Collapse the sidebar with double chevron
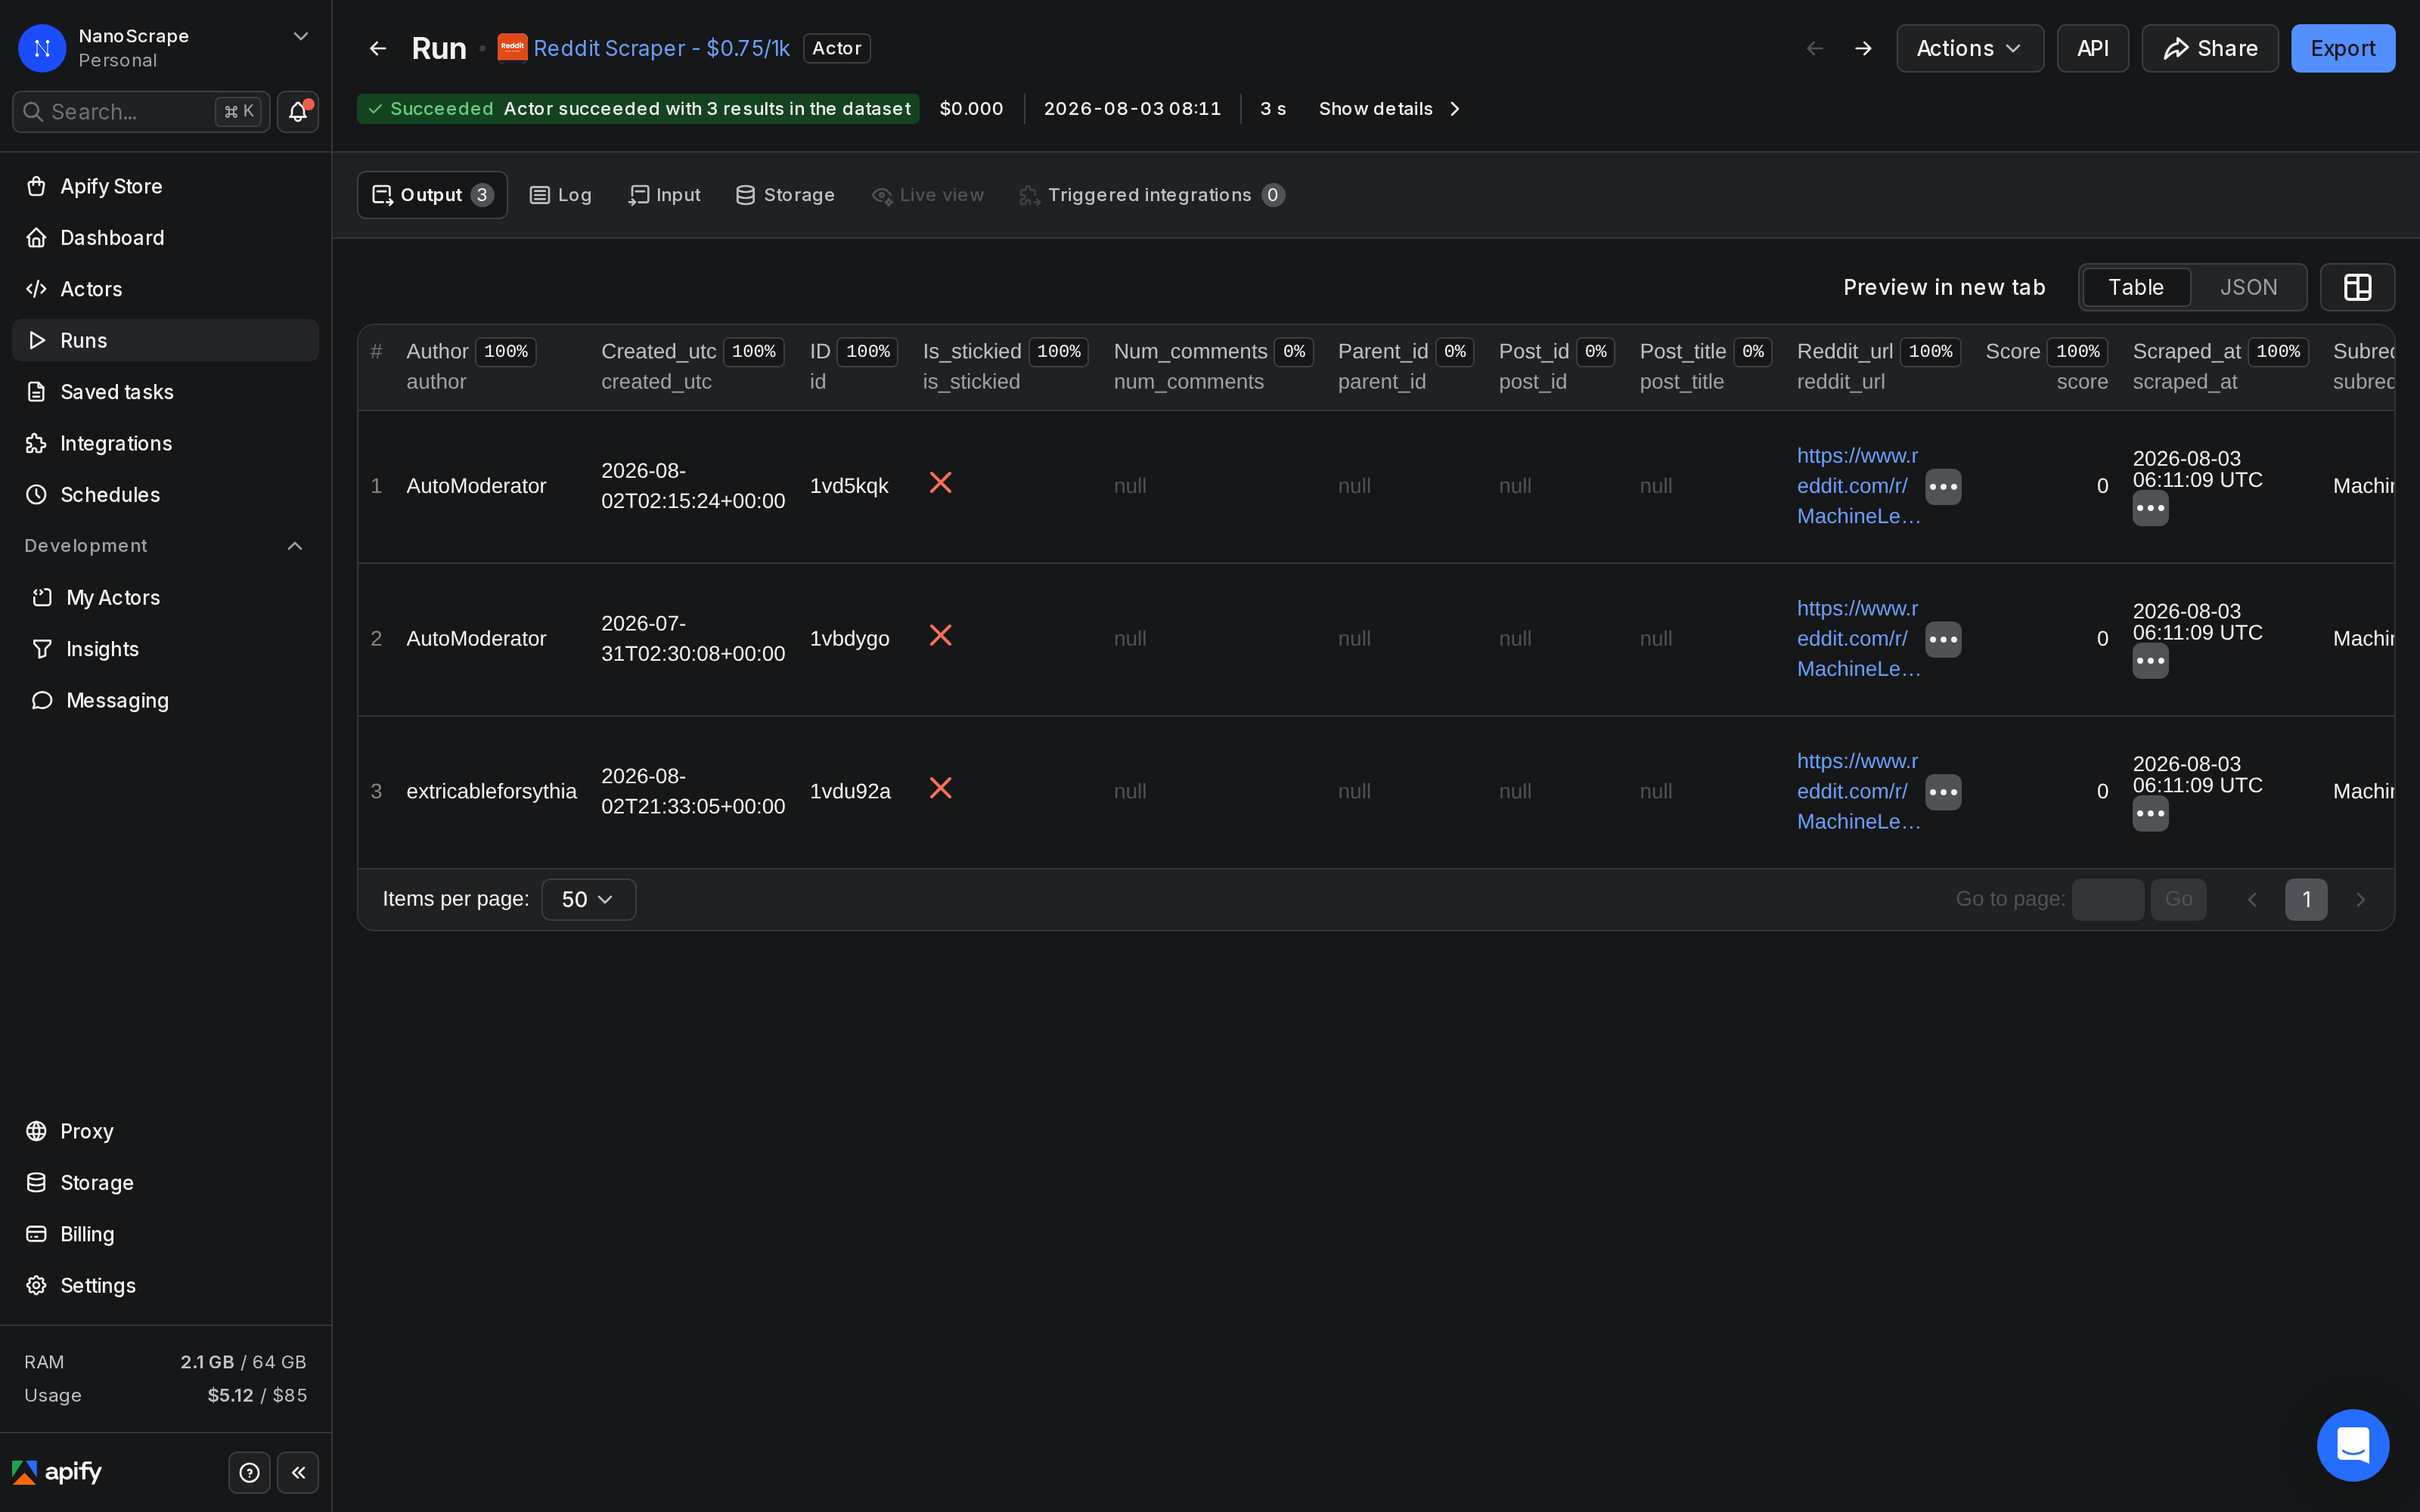 (x=298, y=1472)
